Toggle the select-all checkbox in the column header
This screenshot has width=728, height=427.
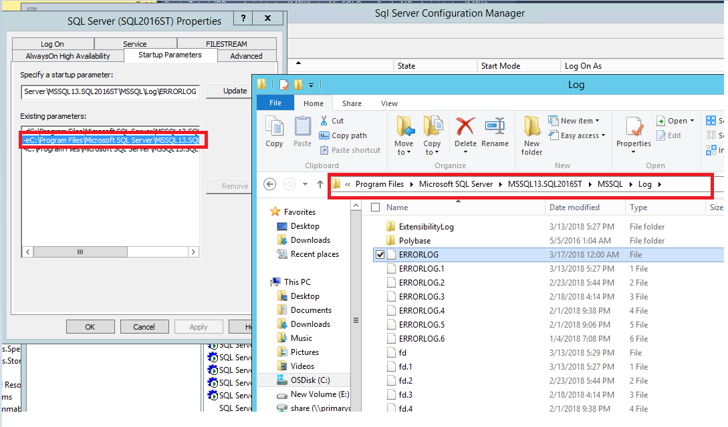point(375,207)
